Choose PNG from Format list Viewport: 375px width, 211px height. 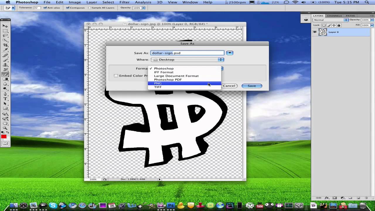184,83
